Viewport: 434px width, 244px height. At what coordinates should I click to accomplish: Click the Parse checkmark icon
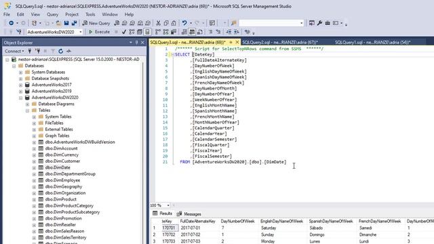tap(124, 32)
